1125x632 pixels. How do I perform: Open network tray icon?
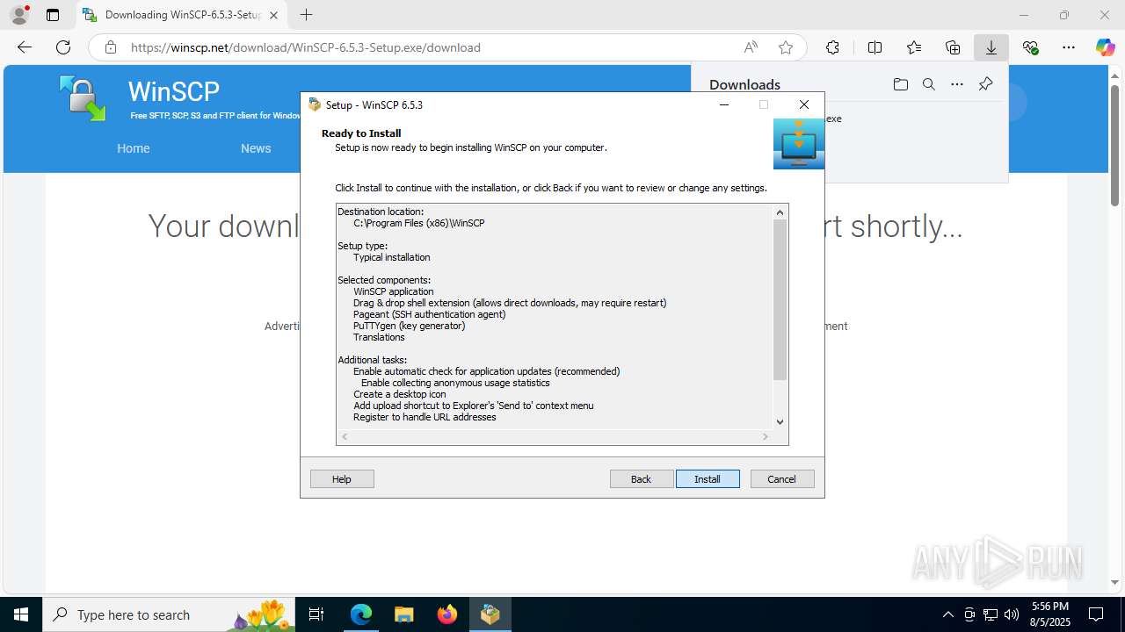990,614
